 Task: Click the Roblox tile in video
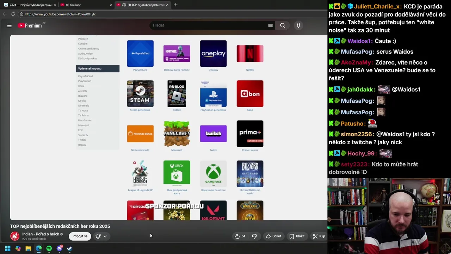click(x=177, y=93)
